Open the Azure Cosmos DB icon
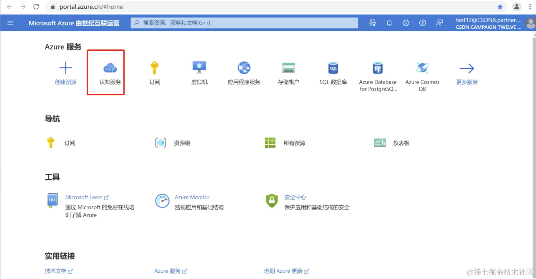The width and height of the screenshot is (536, 279). click(422, 68)
